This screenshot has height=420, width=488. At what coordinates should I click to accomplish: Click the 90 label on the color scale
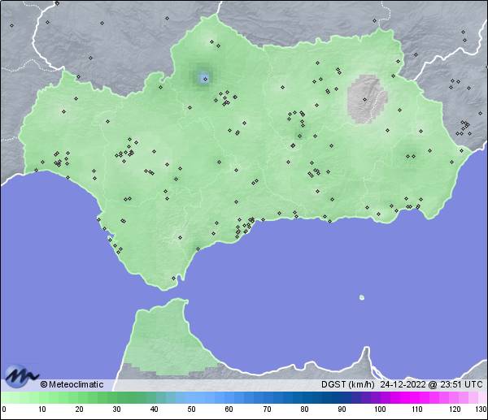tap(342, 409)
